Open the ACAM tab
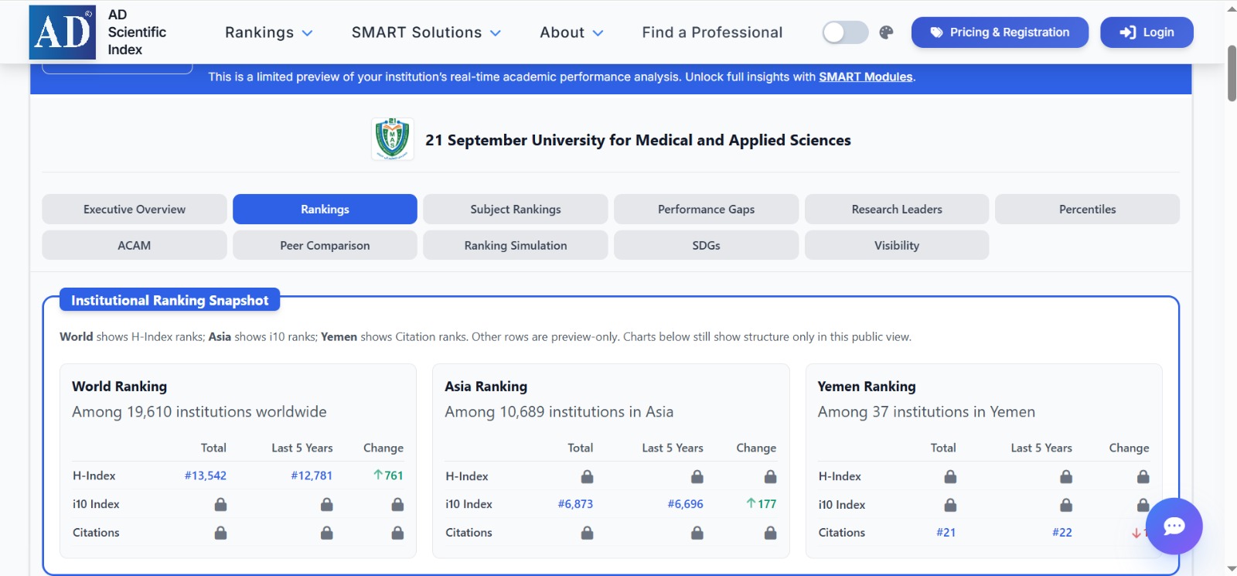This screenshot has width=1237, height=576. pos(135,245)
